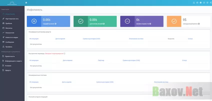The width and height of the screenshot is (212, 101).
Task: Sort internal transfers by Партнер column
Action: pyautogui.click(x=101, y=60)
